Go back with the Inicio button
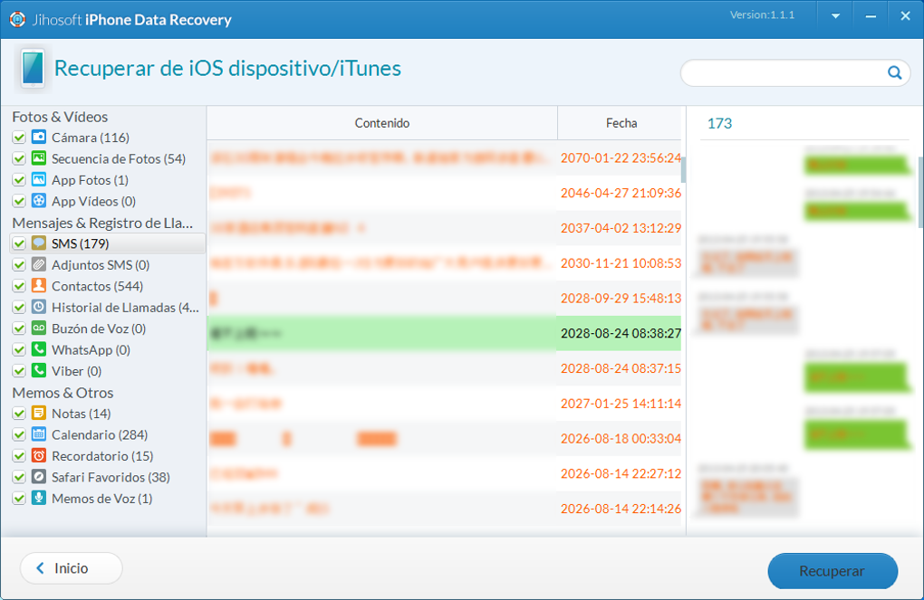This screenshot has height=600, width=924. coord(72,567)
